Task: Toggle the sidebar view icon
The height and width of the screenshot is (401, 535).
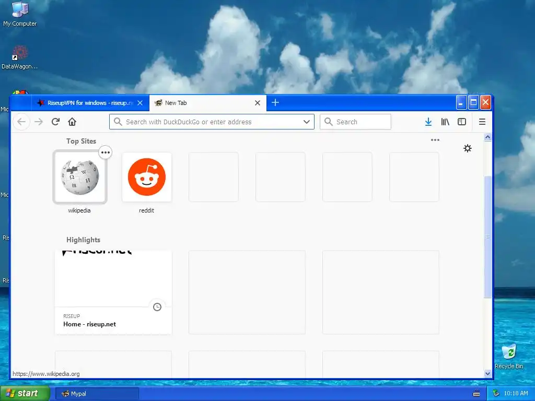Action: (x=462, y=122)
